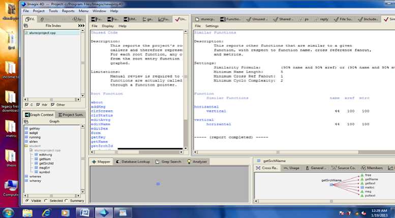Toggle the C file type checkbox
This screenshot has height=218, width=395.
tap(27, 105)
